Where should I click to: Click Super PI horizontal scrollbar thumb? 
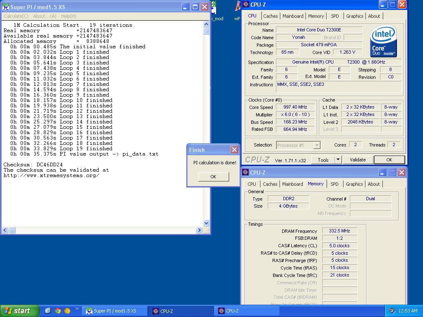(x=12, y=230)
